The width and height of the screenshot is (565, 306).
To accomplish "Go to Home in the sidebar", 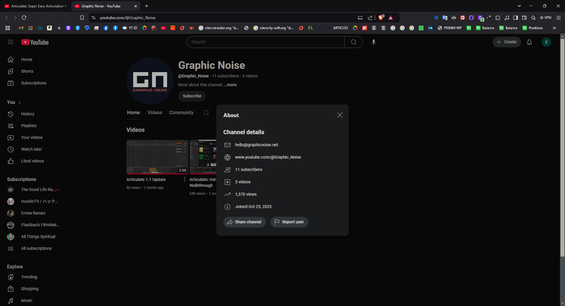I will pyautogui.click(x=35, y=59).
